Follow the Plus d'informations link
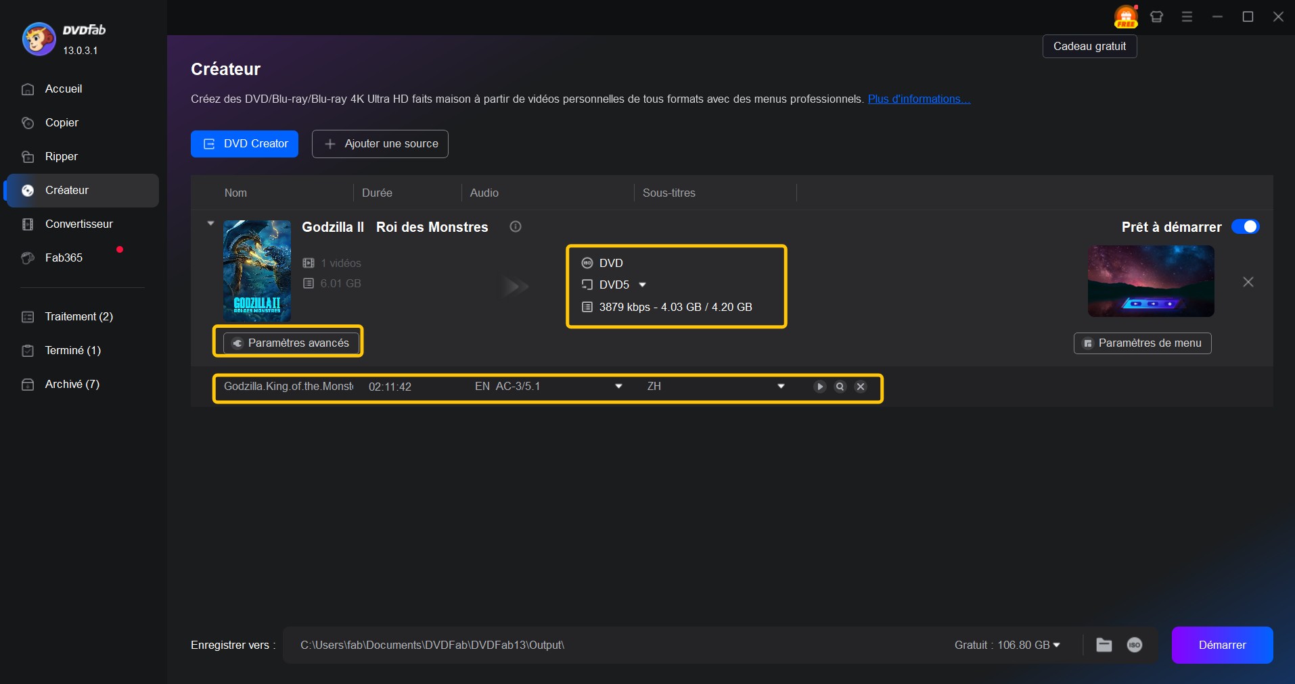 pyautogui.click(x=919, y=99)
